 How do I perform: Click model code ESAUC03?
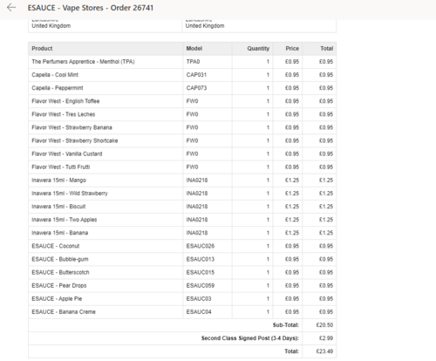click(x=199, y=298)
